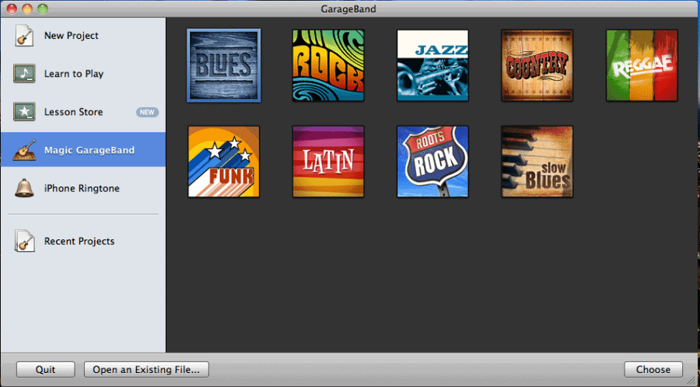This screenshot has height=387, width=700.
Task: Click the iPhone Ringtone bell icon
Action: click(x=24, y=188)
